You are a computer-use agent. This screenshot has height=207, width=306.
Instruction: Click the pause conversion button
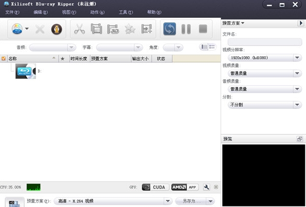pos(186,29)
